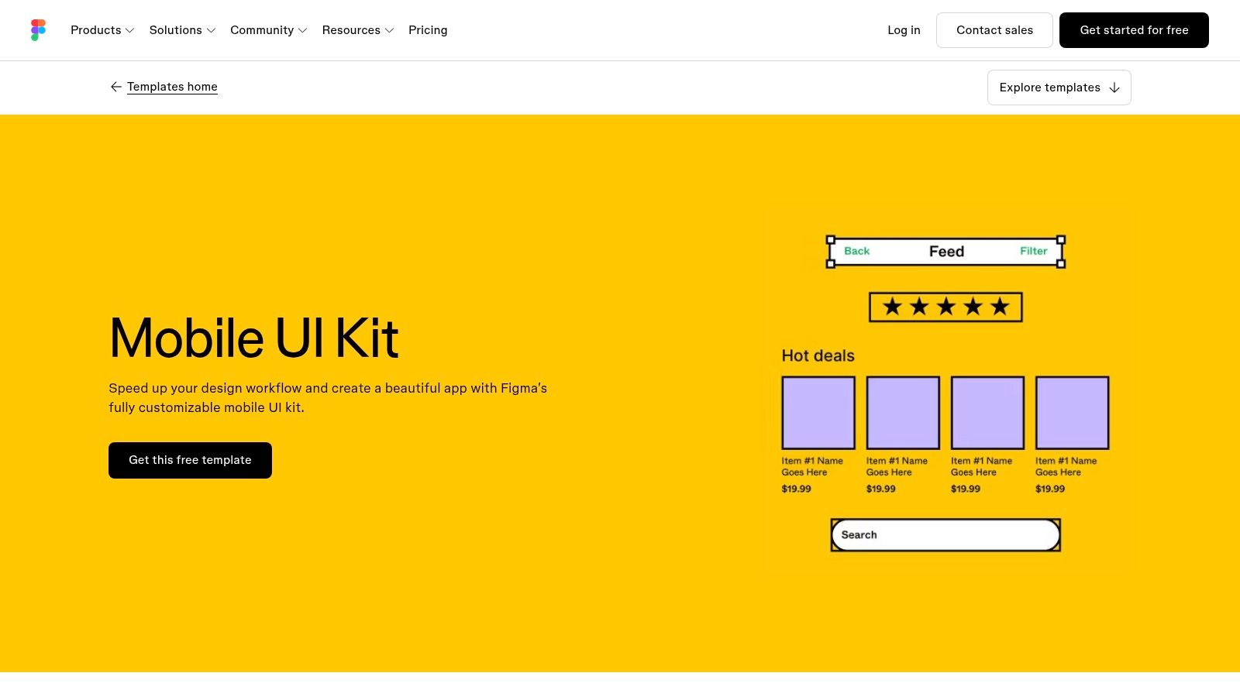
Task: Click the Hot deals heading
Action: 818,355
